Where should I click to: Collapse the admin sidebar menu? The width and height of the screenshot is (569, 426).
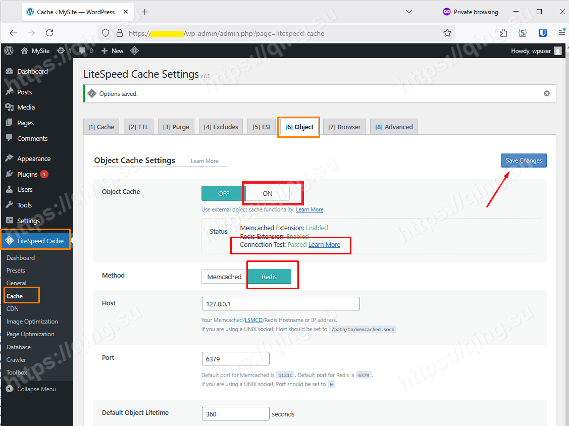pyautogui.click(x=31, y=389)
